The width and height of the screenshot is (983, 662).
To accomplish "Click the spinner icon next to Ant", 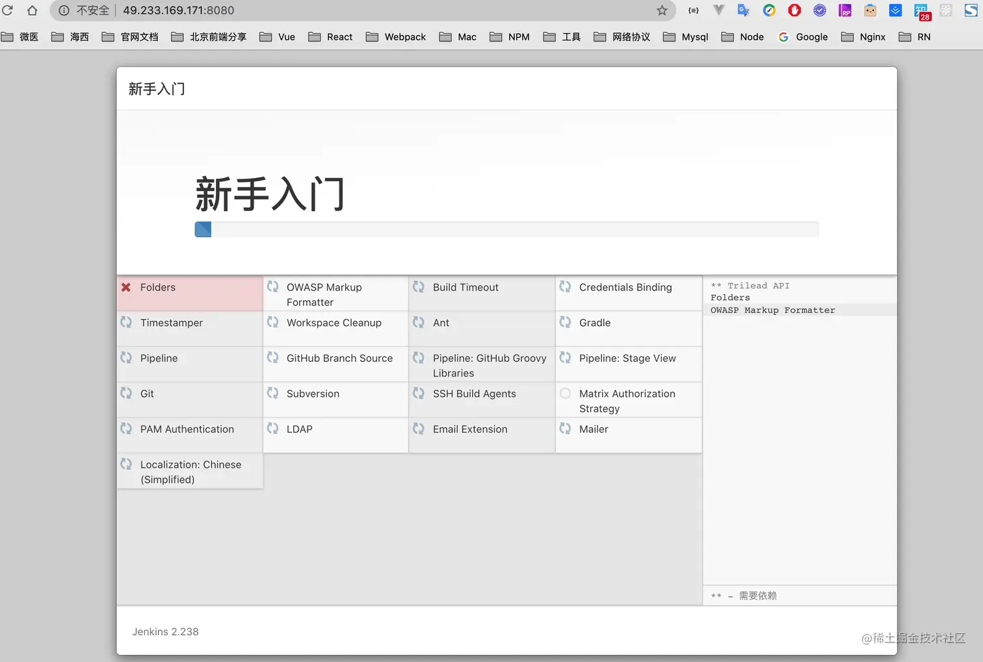I will pyautogui.click(x=419, y=322).
